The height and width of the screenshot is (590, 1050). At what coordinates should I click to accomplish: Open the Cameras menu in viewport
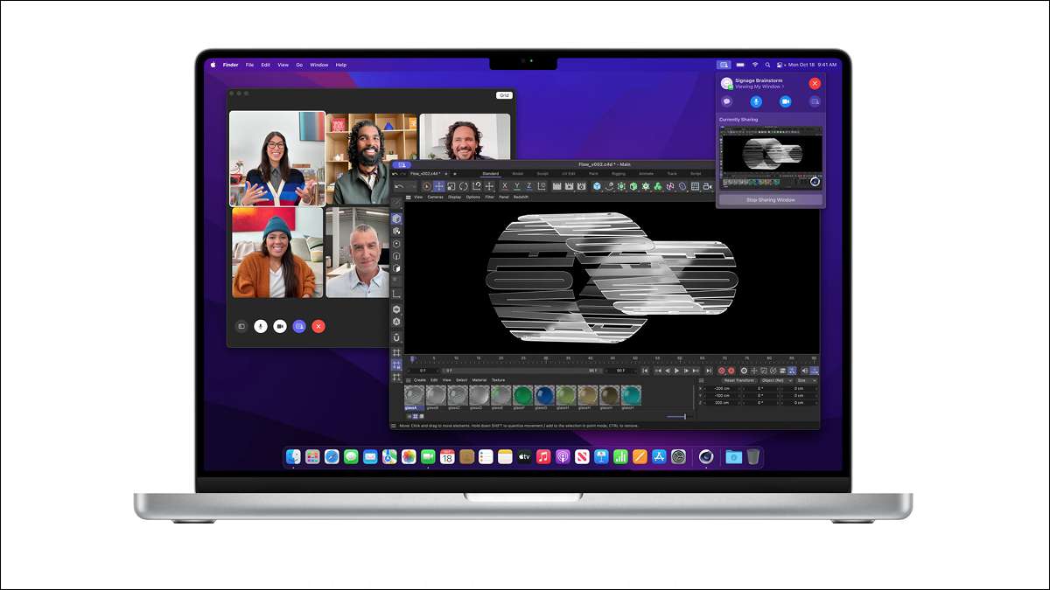(x=434, y=198)
